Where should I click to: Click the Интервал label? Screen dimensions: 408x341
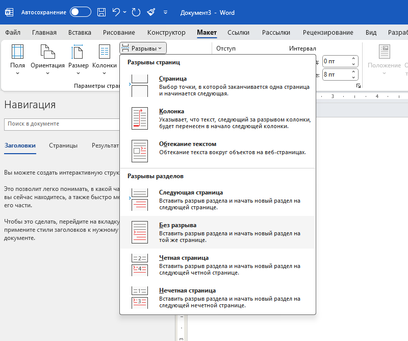[302, 48]
